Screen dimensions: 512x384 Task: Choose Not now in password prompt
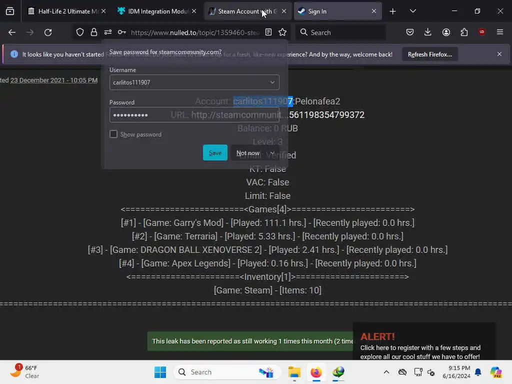tap(248, 153)
